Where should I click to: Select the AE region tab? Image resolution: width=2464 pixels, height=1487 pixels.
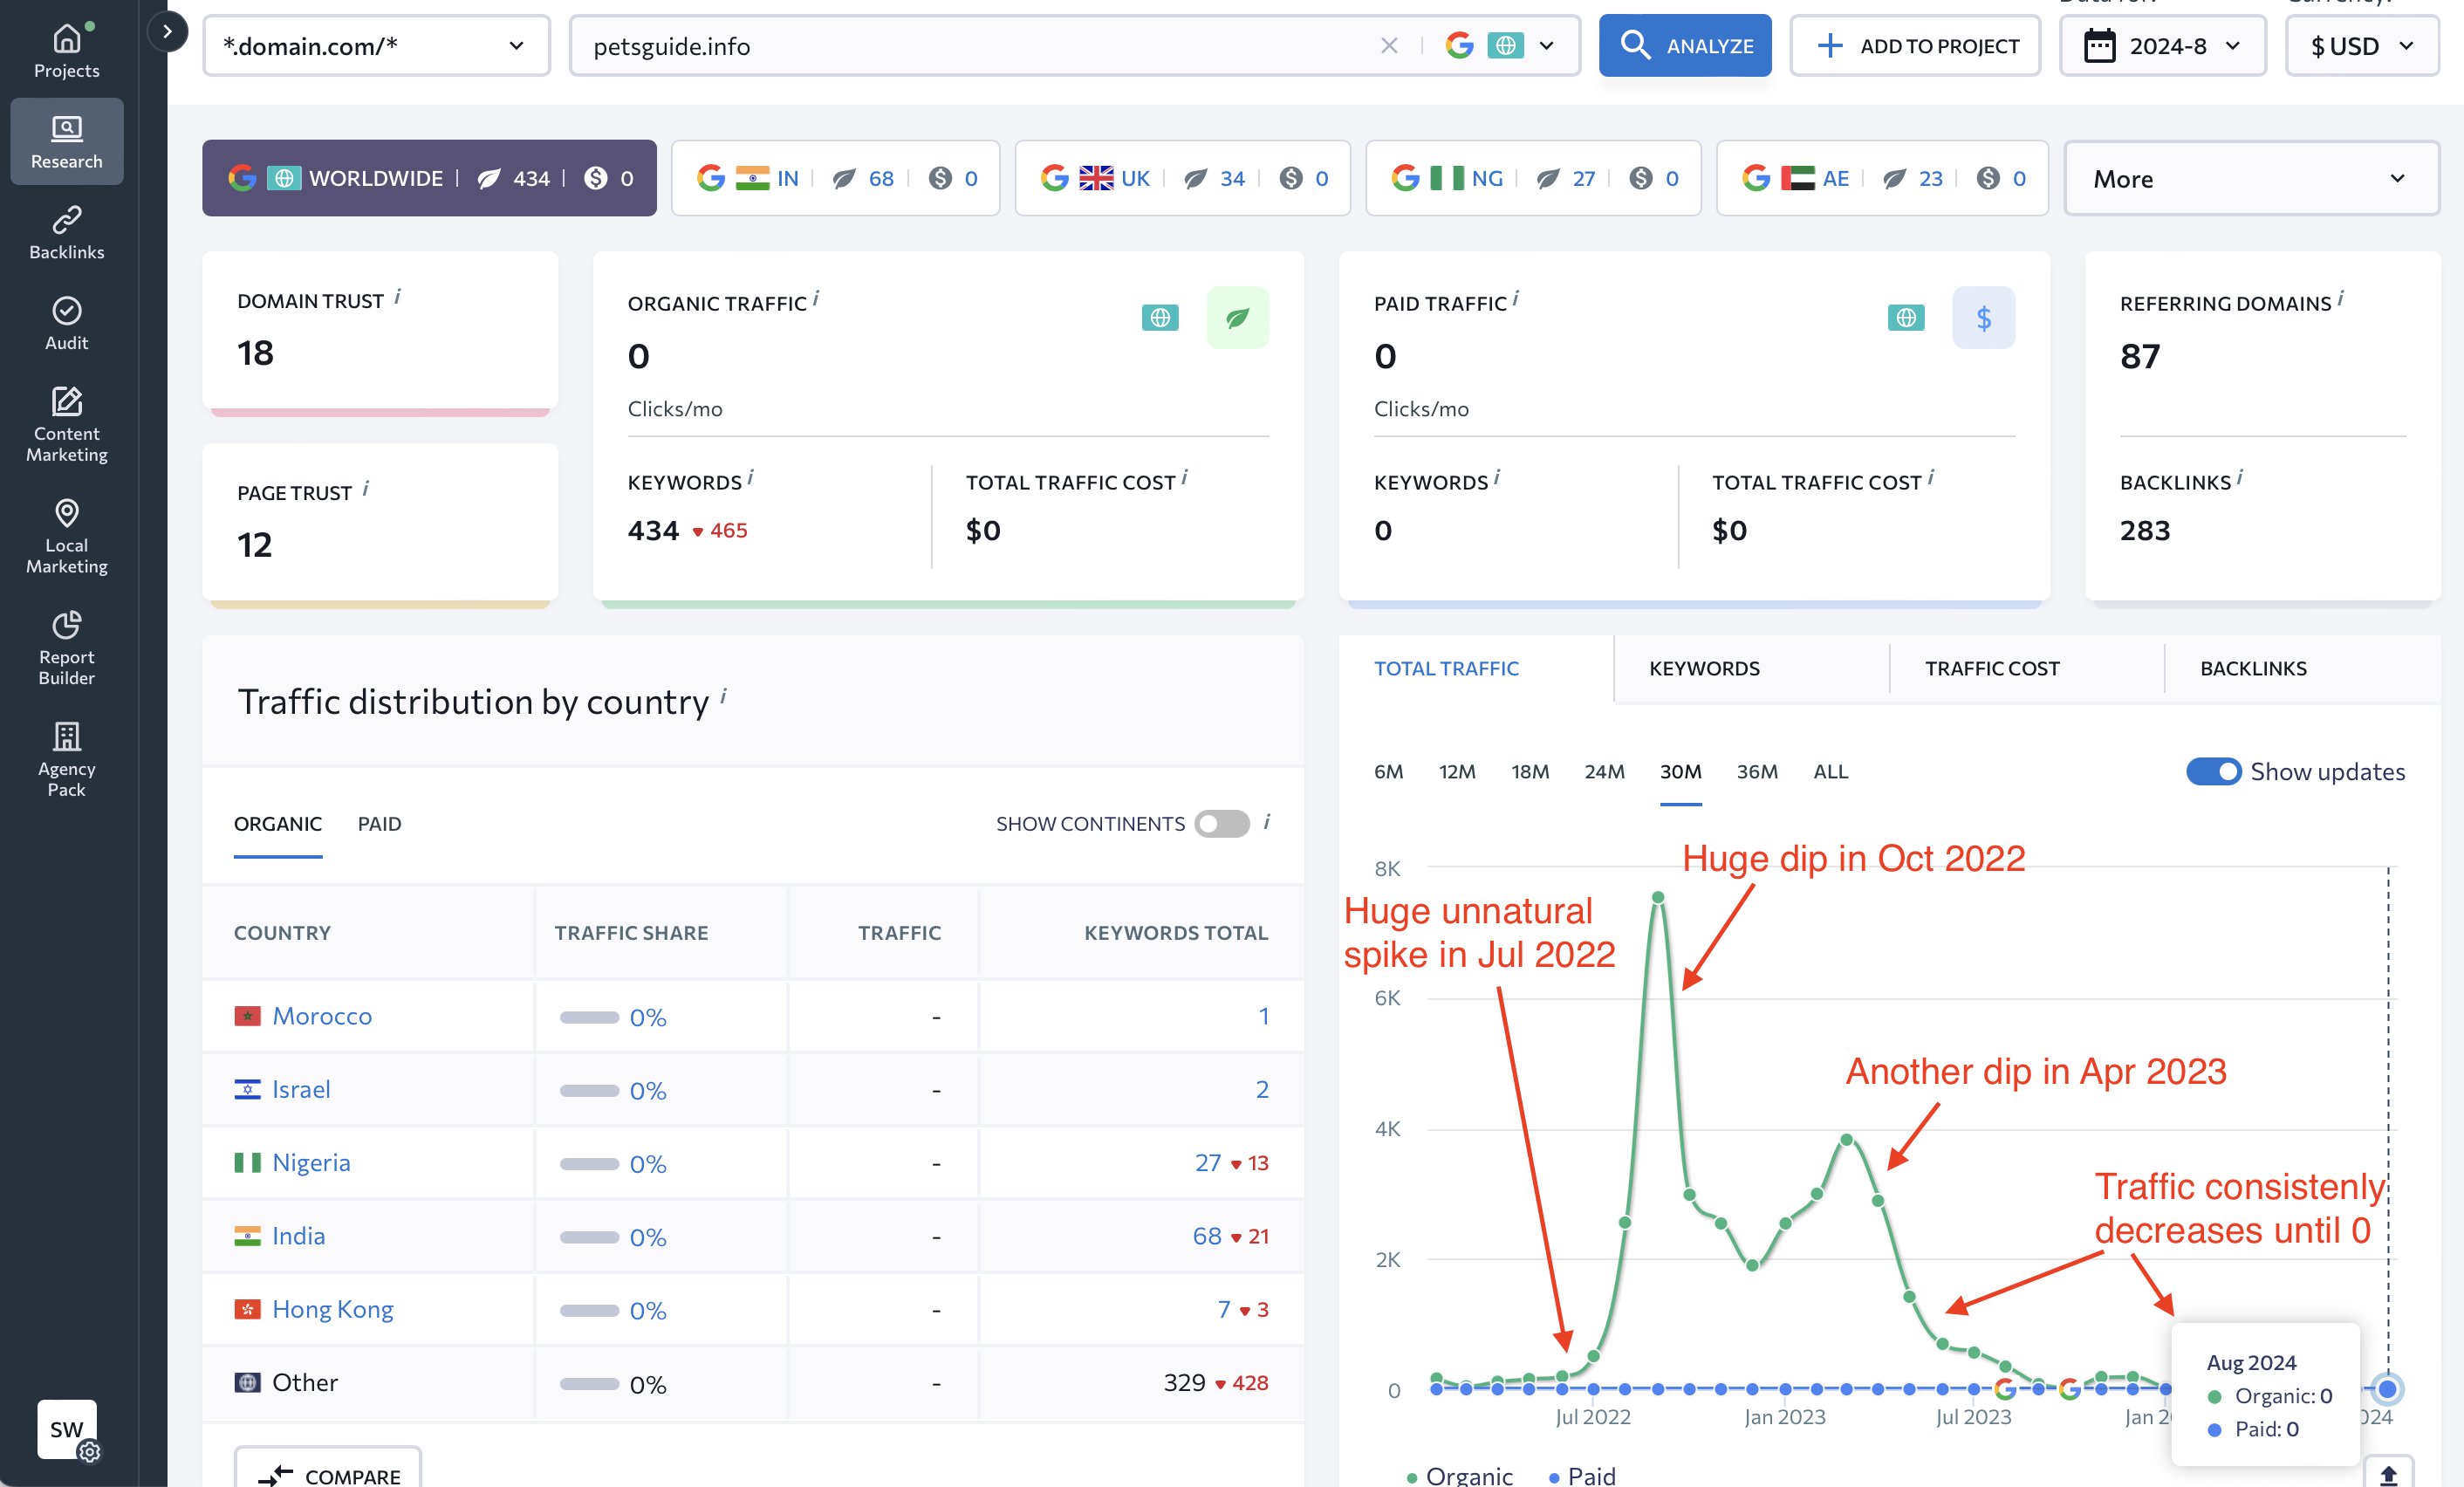[x=1882, y=178]
